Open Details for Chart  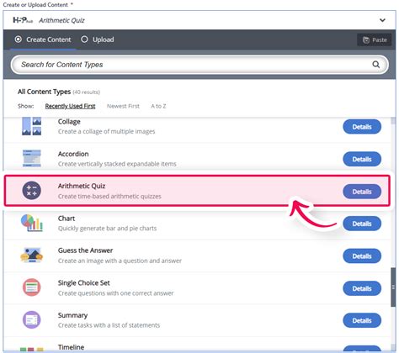pyautogui.click(x=362, y=224)
